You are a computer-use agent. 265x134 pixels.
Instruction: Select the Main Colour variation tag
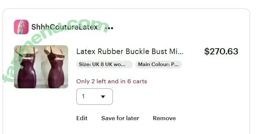pyautogui.click(x=158, y=65)
